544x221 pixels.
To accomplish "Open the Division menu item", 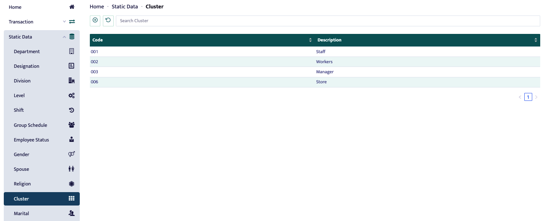I will pyautogui.click(x=42, y=81).
